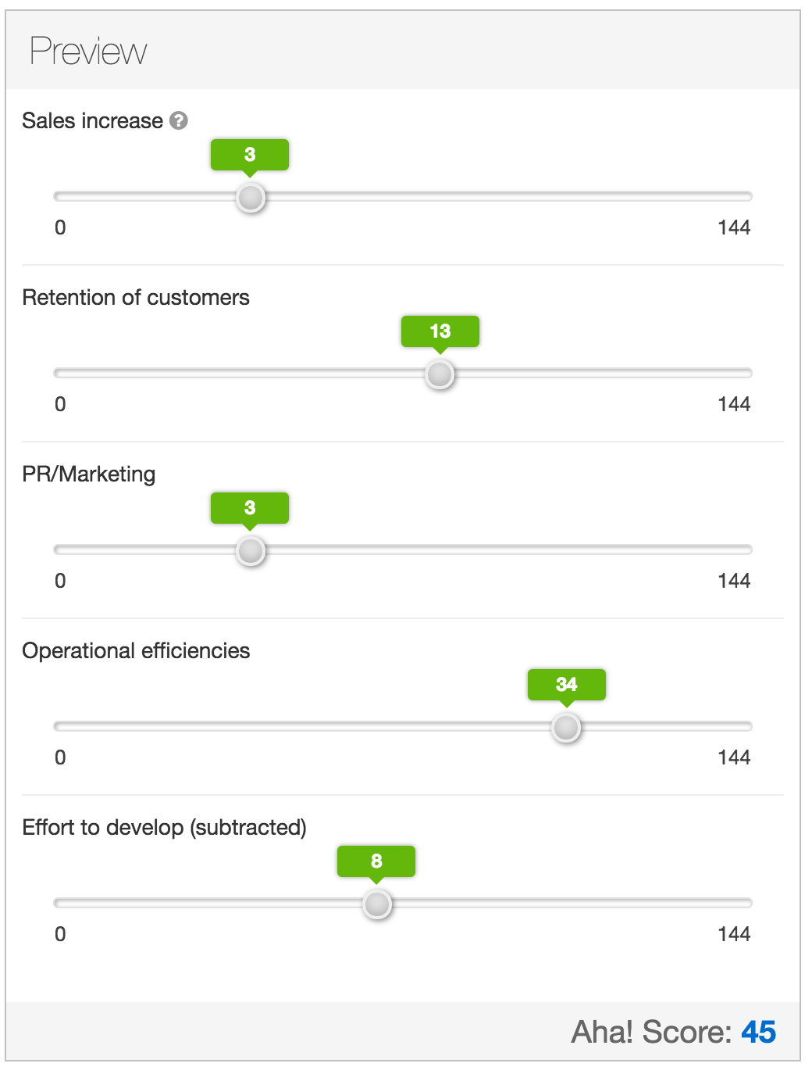Image resolution: width=812 pixels, height=1074 pixels.
Task: Click the PR/Marketing track near 144
Action: tap(734, 550)
